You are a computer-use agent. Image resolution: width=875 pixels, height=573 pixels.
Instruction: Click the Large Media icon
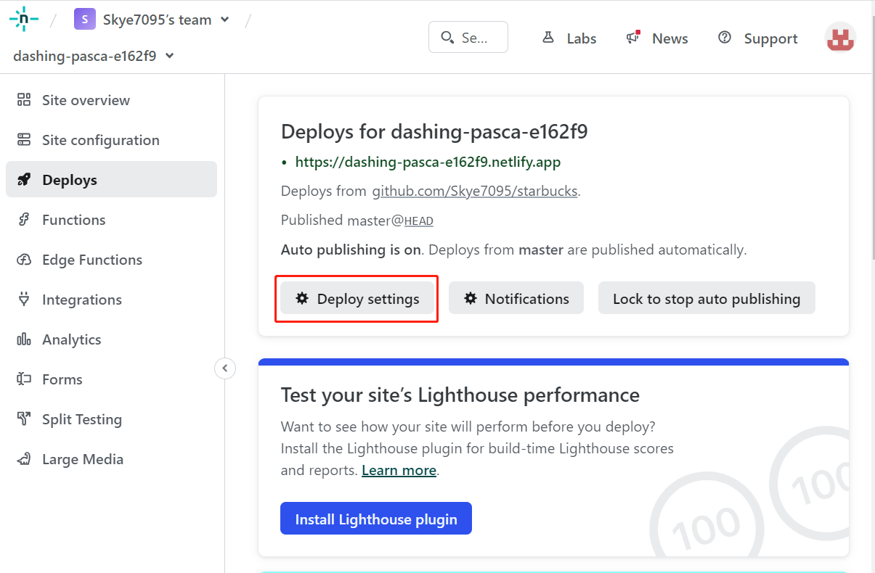[24, 459]
